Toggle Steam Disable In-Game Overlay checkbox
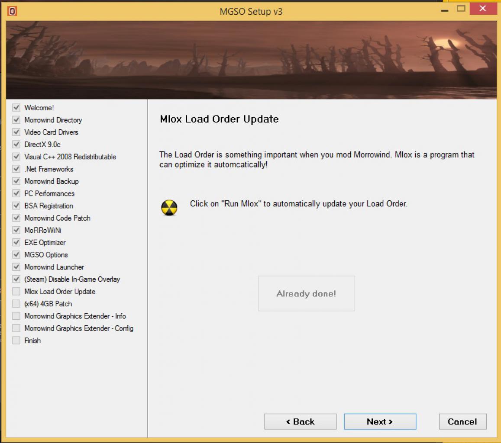501x443 pixels. 16,279
